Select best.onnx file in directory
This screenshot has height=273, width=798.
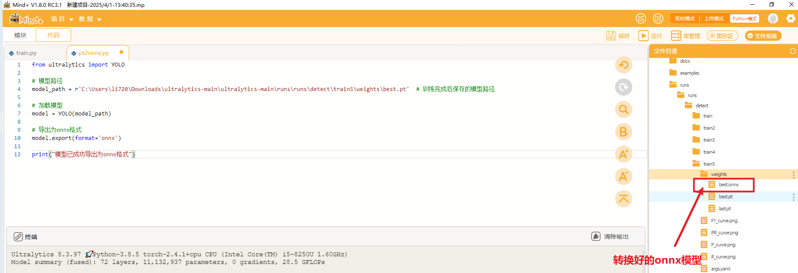coord(728,185)
